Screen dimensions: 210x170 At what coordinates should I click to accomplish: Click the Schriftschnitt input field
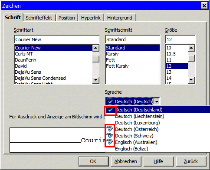point(133,39)
